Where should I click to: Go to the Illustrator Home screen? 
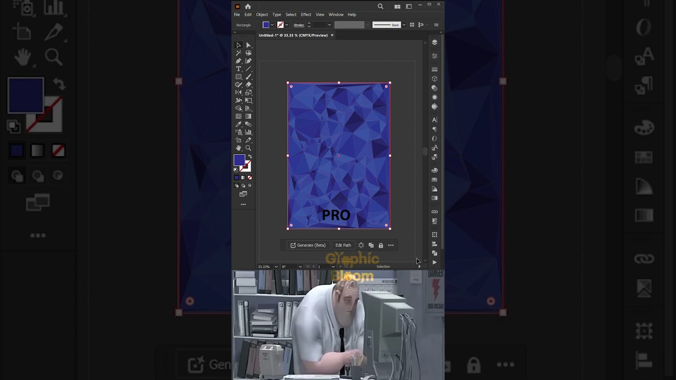(248, 6)
